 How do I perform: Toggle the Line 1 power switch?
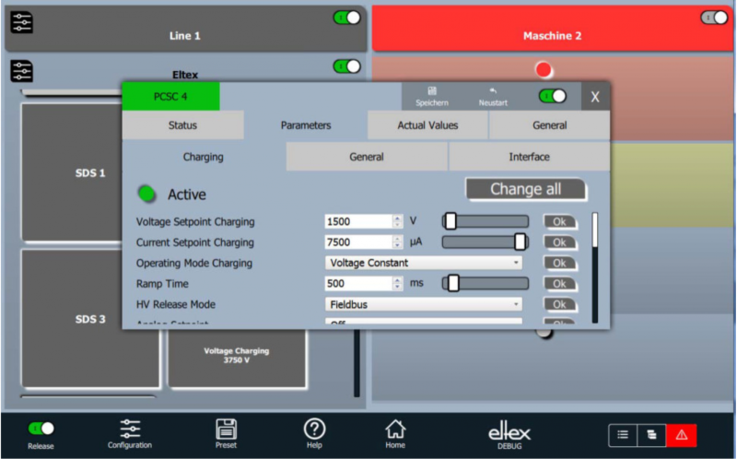347,18
